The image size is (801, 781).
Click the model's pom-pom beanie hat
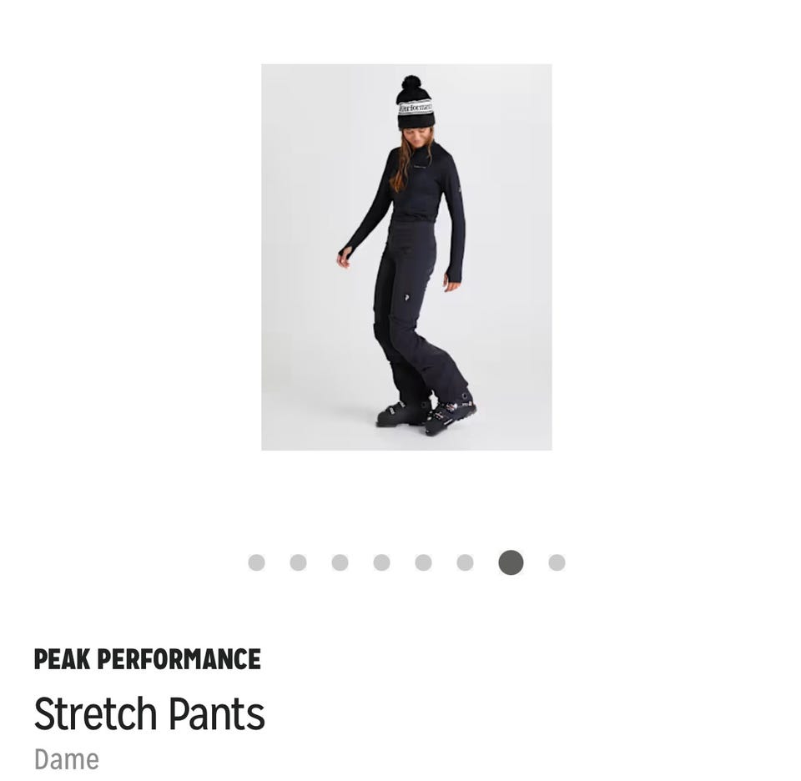click(416, 103)
